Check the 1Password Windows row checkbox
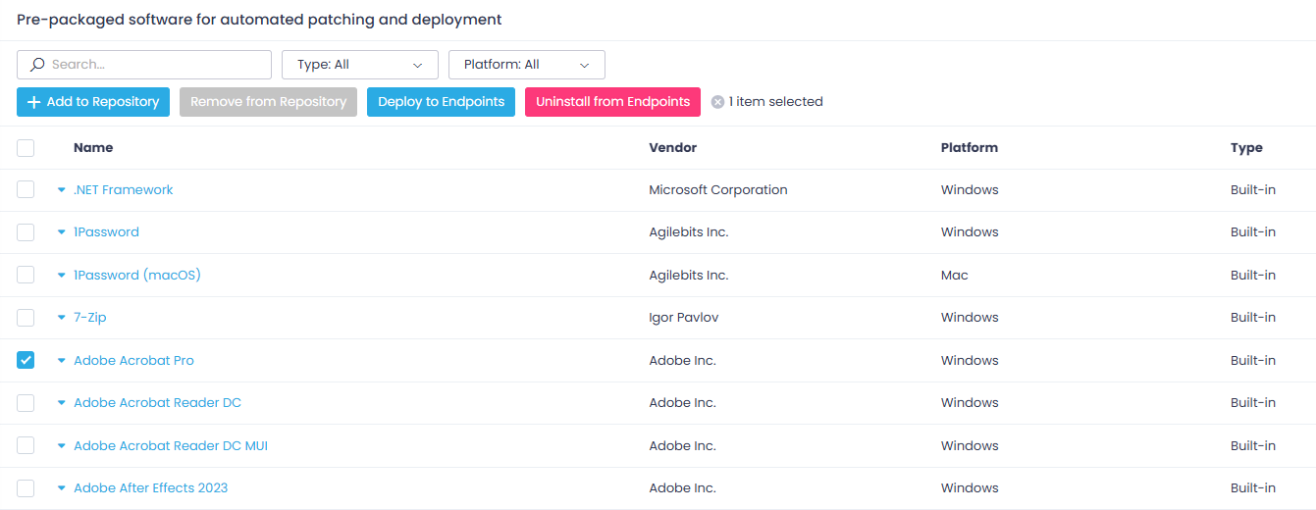The image size is (1316, 510). (x=26, y=232)
